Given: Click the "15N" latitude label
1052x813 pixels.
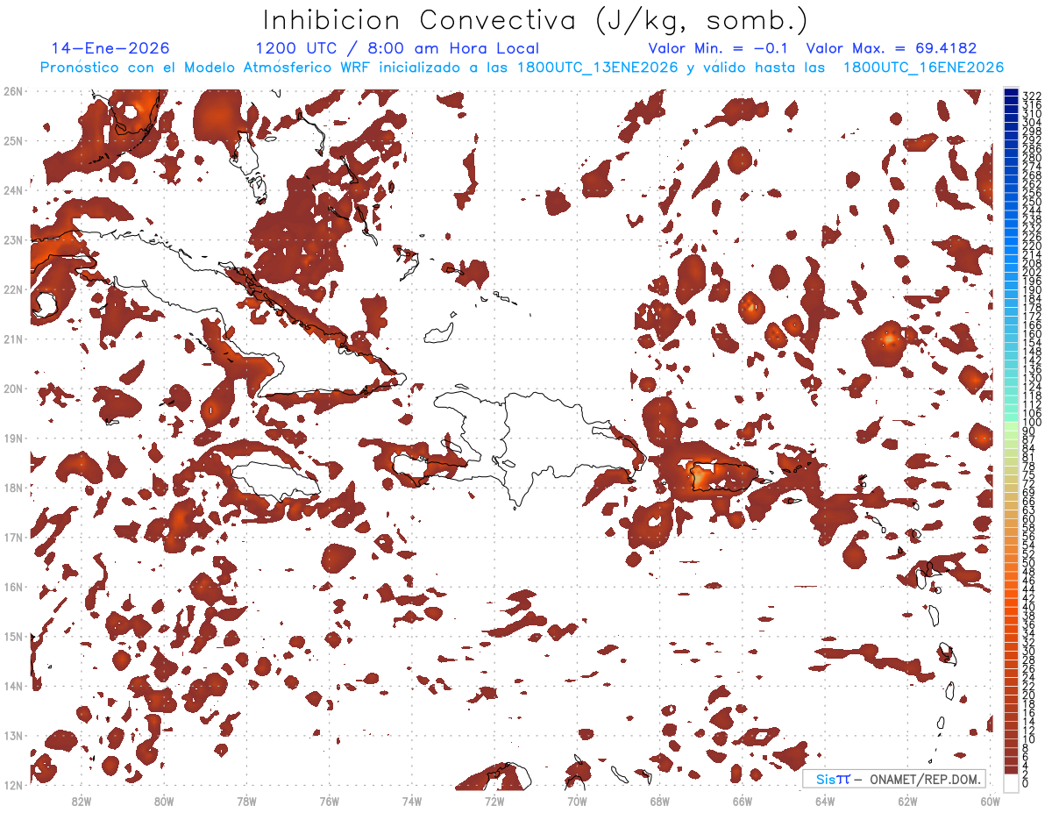Looking at the screenshot, I should (x=13, y=637).
